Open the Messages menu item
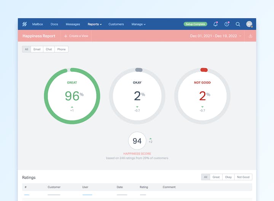274x201 pixels. tap(73, 24)
